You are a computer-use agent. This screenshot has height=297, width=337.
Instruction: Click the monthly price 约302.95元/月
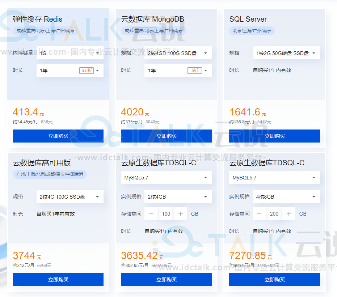coord(135,266)
